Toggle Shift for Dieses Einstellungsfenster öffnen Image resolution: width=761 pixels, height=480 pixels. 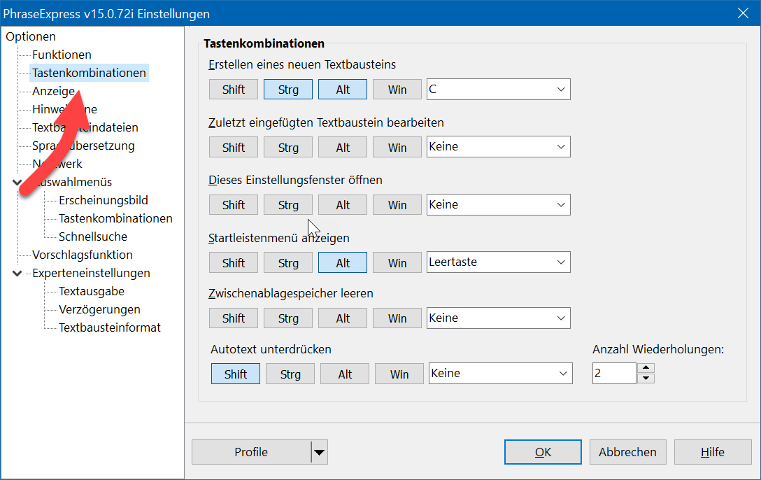pos(234,205)
